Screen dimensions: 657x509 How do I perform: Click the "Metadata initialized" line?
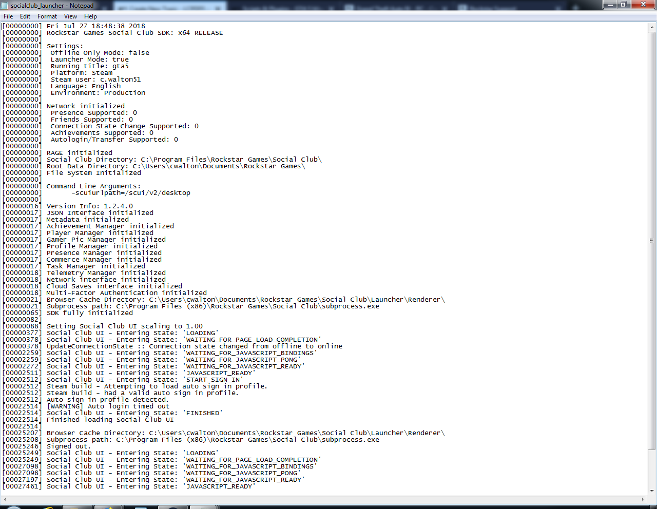(x=88, y=220)
